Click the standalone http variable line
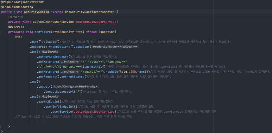This screenshot has height=133, width=272. (19, 37)
